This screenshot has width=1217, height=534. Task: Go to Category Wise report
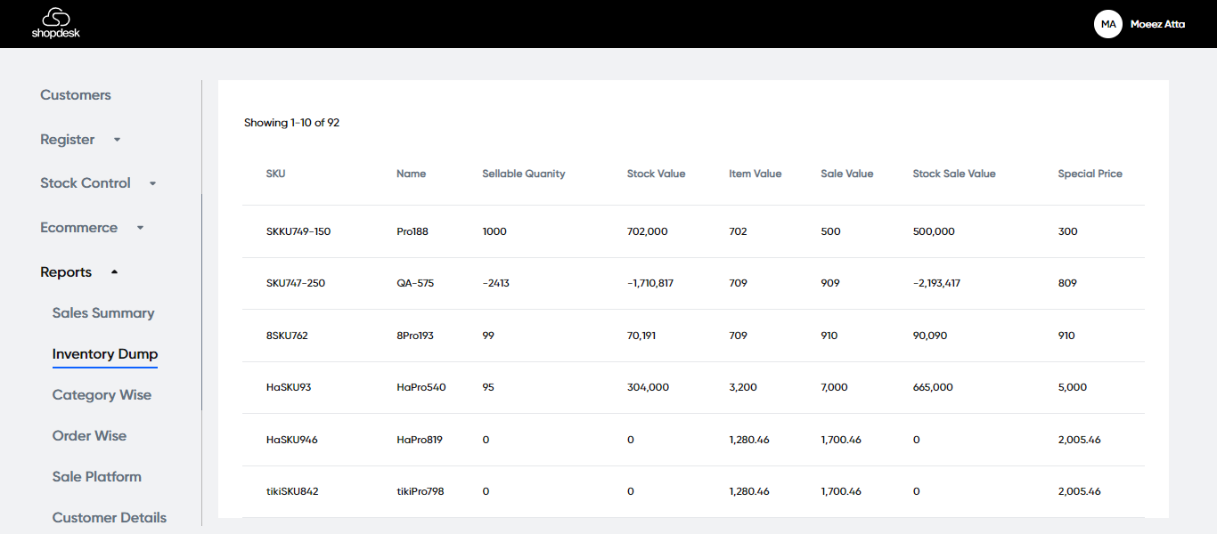point(102,395)
